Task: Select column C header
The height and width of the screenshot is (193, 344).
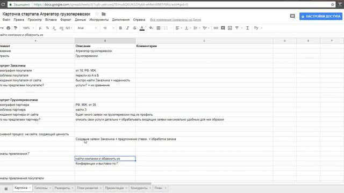Action: pos(204,41)
